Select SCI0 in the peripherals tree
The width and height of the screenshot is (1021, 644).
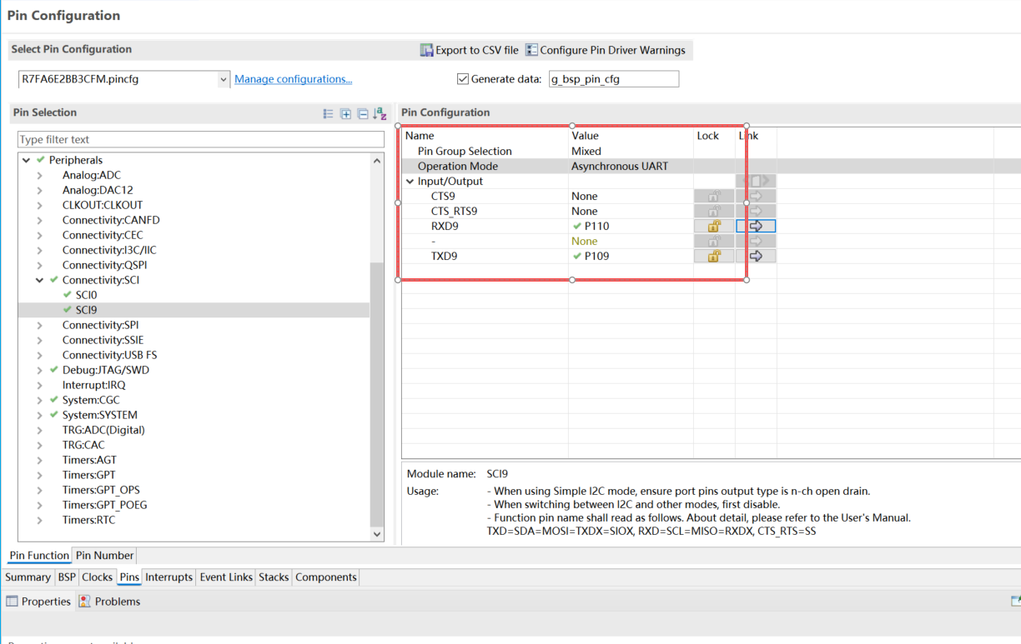[x=86, y=295]
